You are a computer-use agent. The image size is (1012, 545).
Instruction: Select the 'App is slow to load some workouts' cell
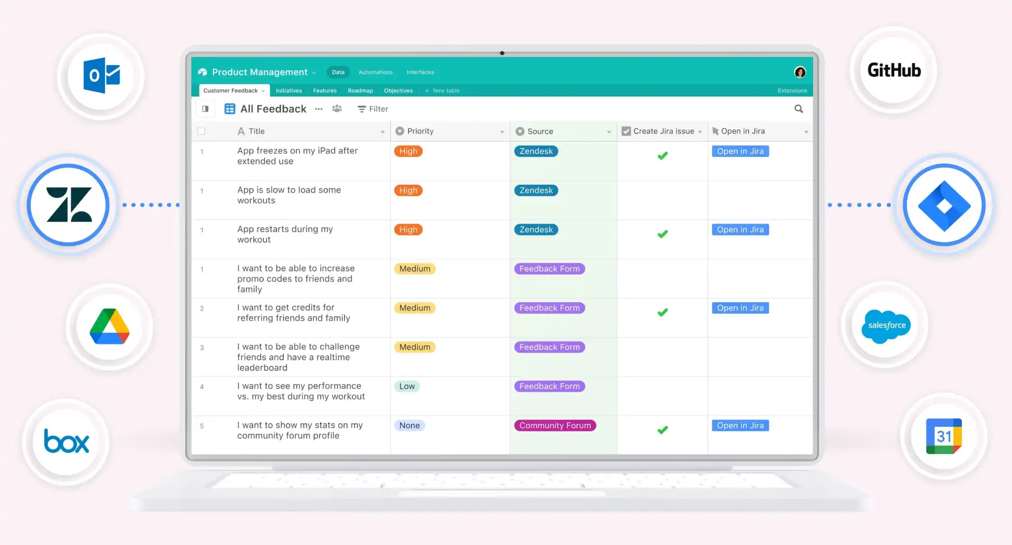point(291,200)
